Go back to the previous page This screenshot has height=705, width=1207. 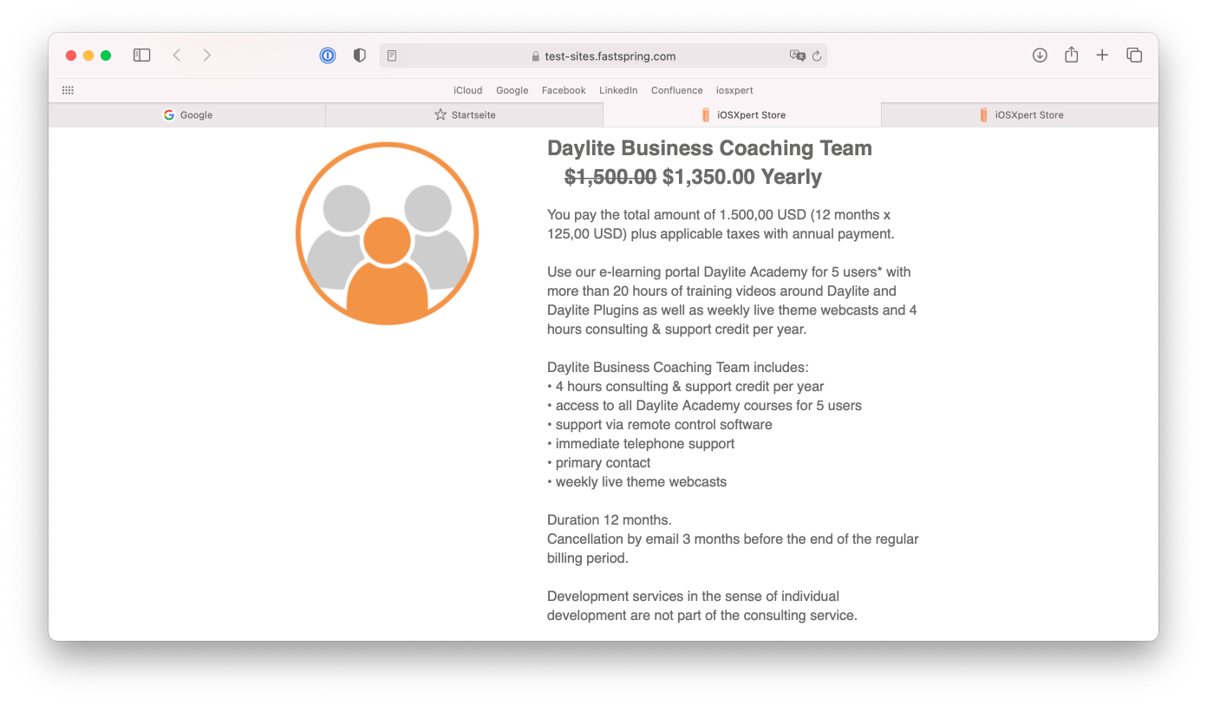coord(177,55)
